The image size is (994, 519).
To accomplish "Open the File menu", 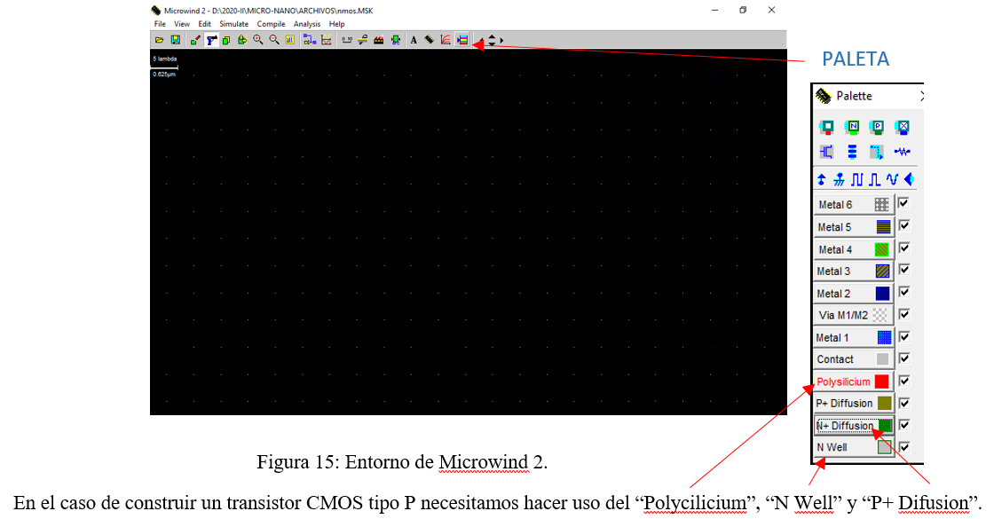I will [160, 24].
